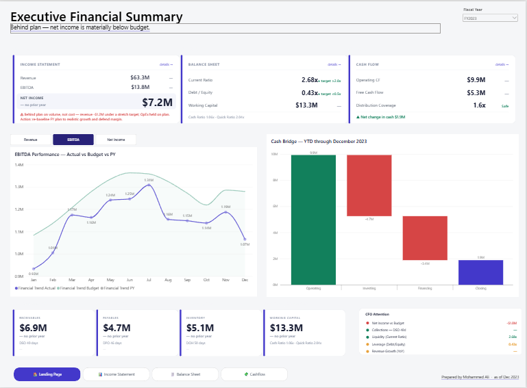
Task: Select the EBITDA chart tab
Action: click(73, 140)
